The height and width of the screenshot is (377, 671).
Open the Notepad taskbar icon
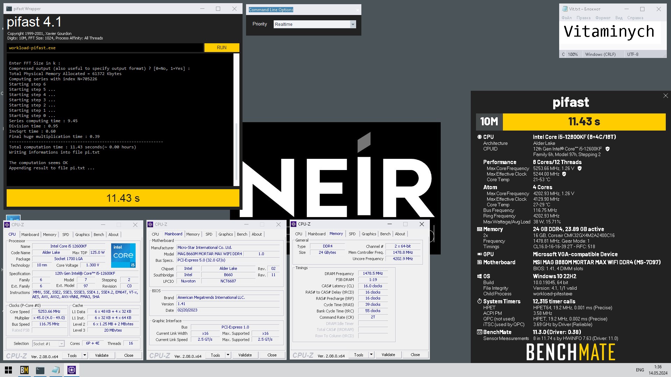[56, 370]
